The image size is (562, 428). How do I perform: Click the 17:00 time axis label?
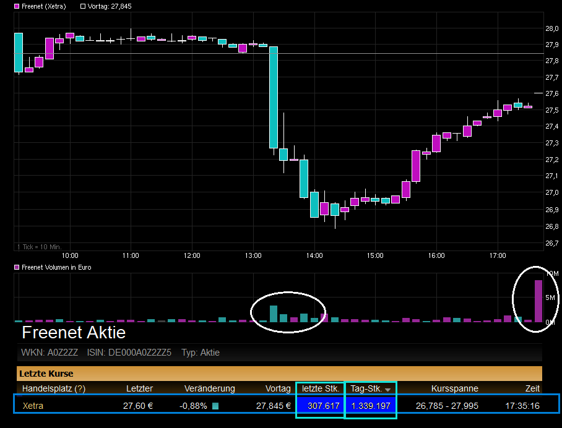tap(498, 255)
